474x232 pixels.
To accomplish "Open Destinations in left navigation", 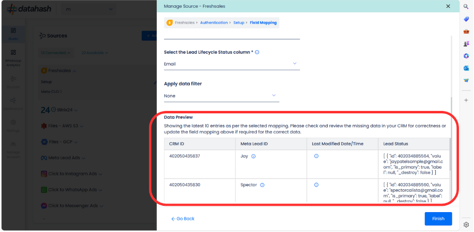I will (13, 104).
